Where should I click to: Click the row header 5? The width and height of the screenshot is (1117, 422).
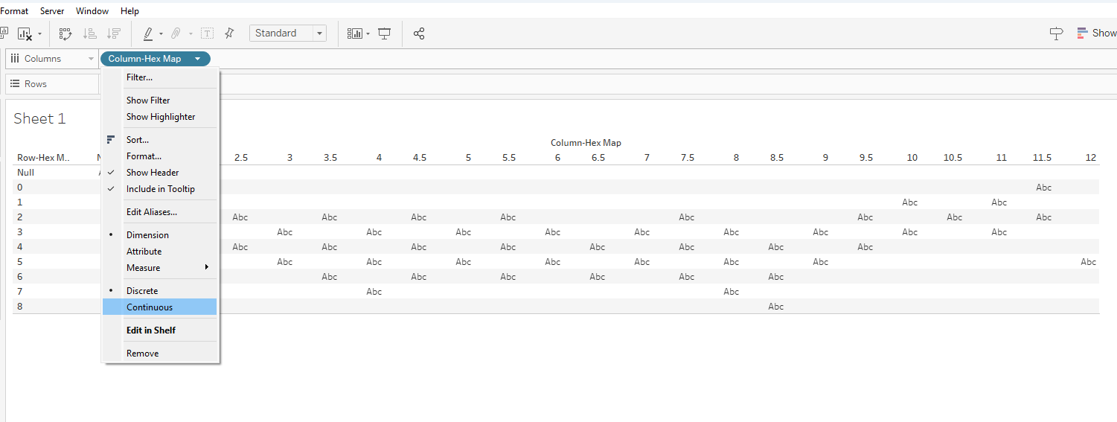click(x=20, y=262)
